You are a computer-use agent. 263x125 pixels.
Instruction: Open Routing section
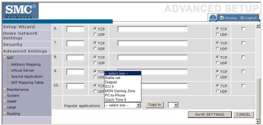tap(14, 114)
